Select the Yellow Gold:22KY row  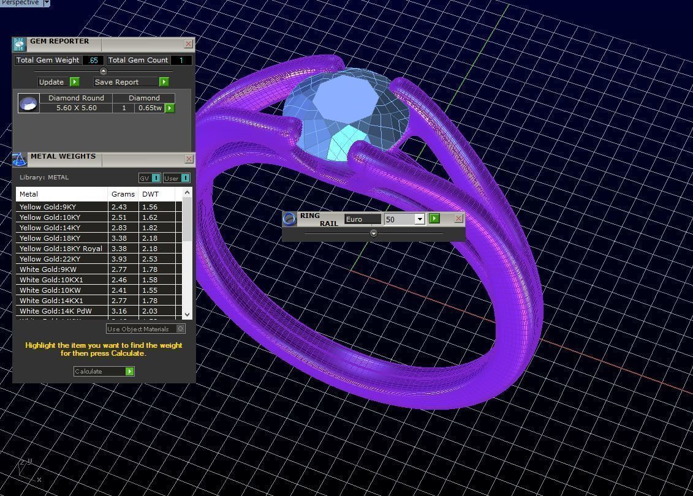tap(99, 259)
